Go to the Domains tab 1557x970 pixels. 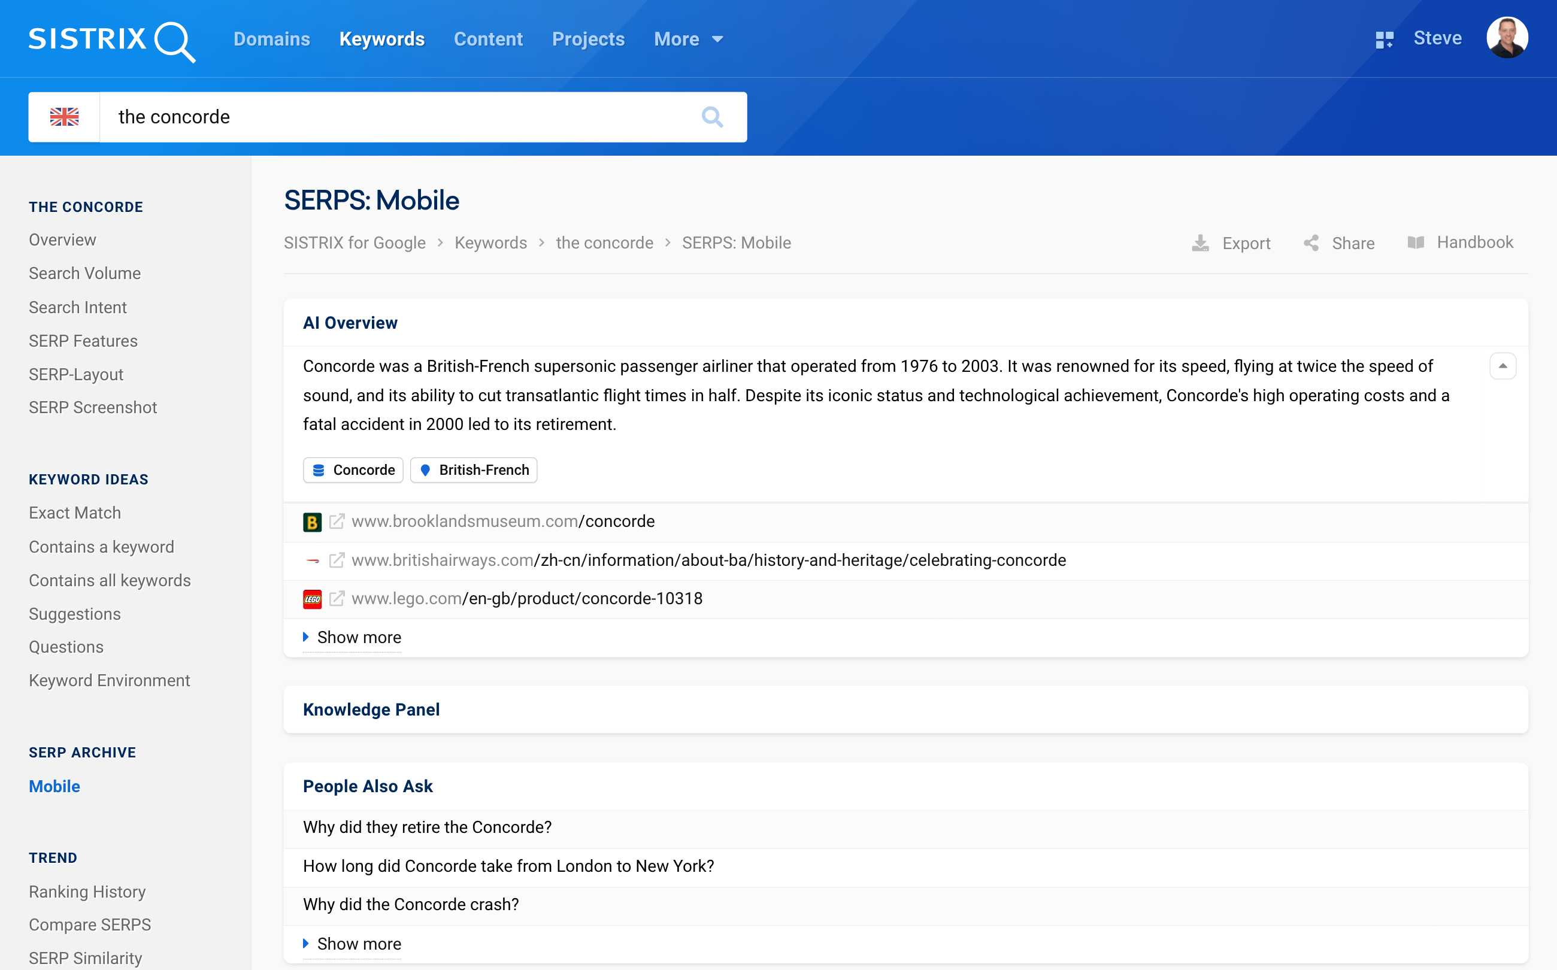(272, 39)
